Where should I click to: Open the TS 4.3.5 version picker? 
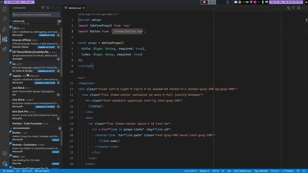tap(275, 171)
